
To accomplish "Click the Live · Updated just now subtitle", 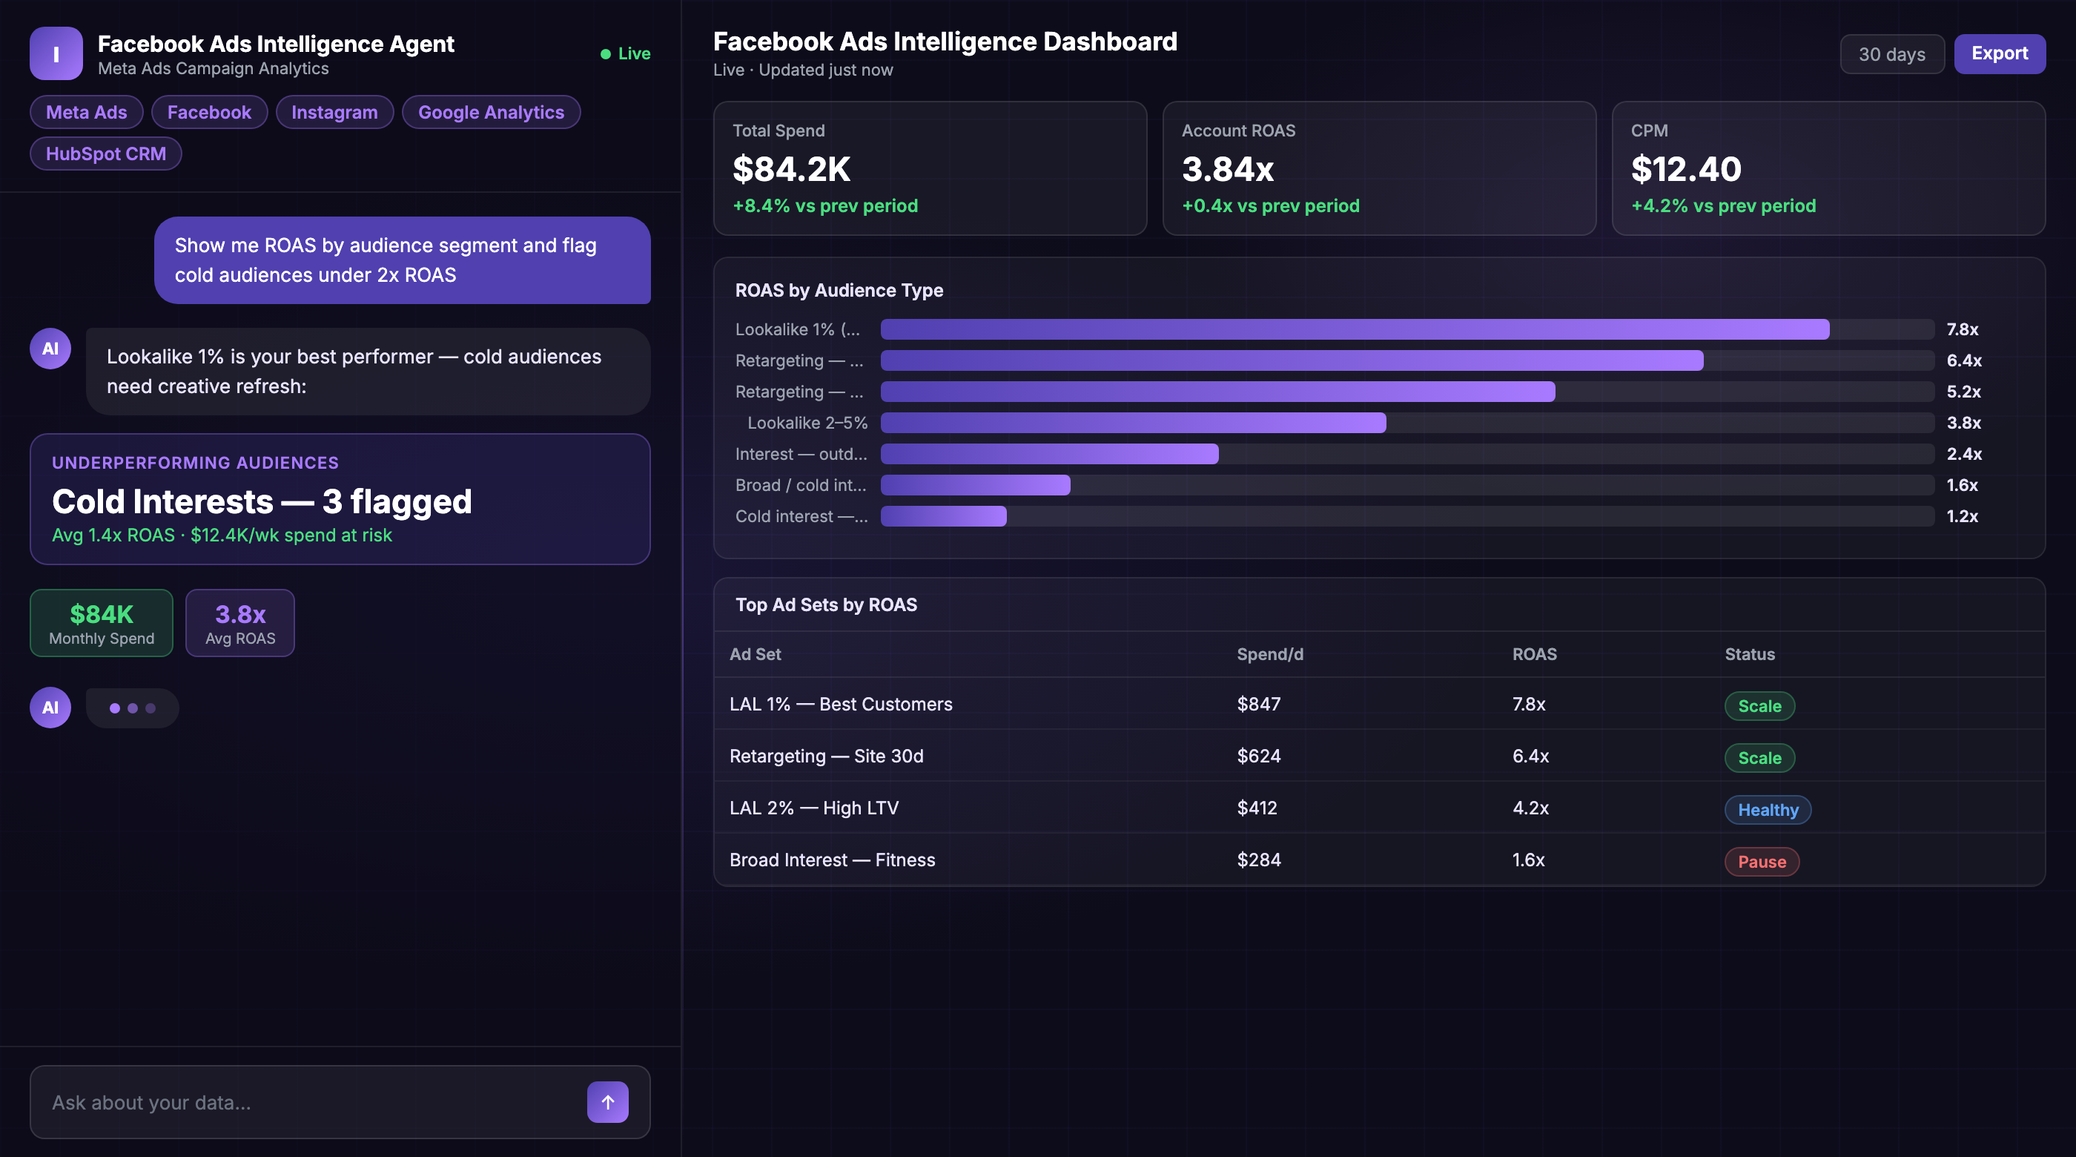I will [x=803, y=70].
